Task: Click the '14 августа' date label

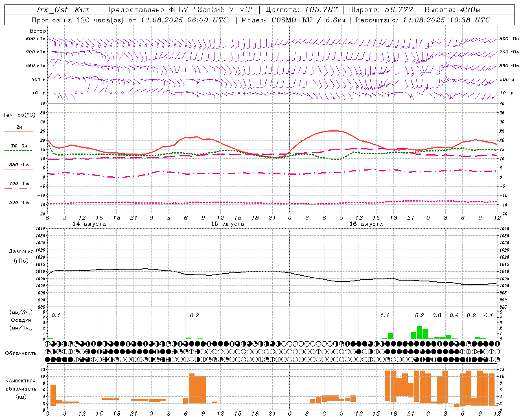Action: click(89, 224)
